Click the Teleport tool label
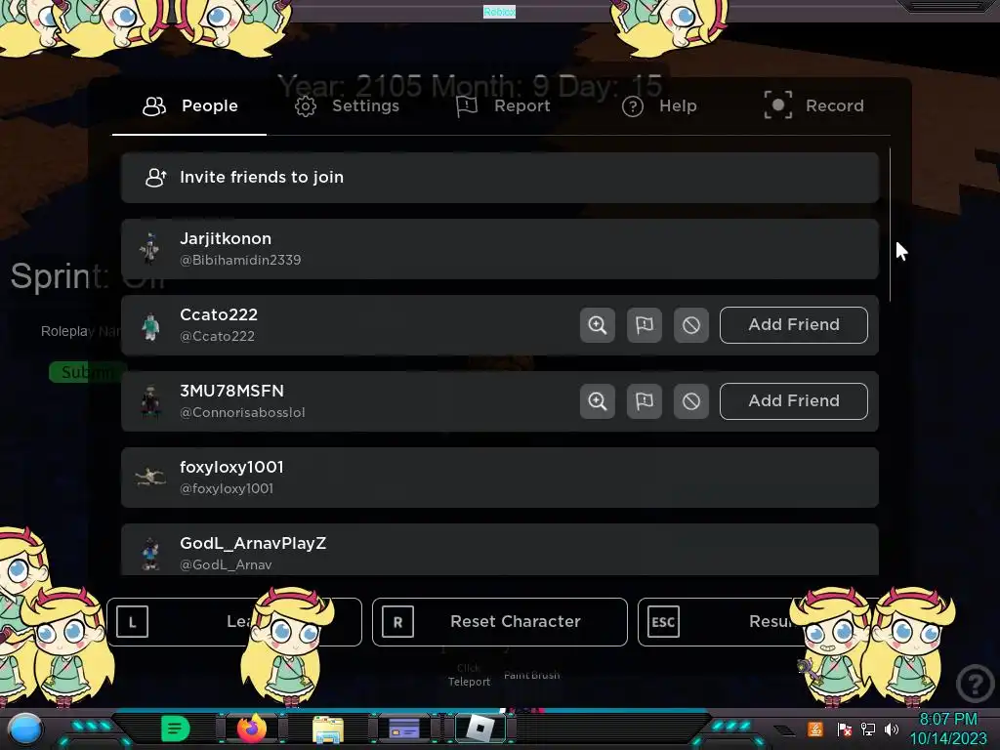 pos(469,682)
